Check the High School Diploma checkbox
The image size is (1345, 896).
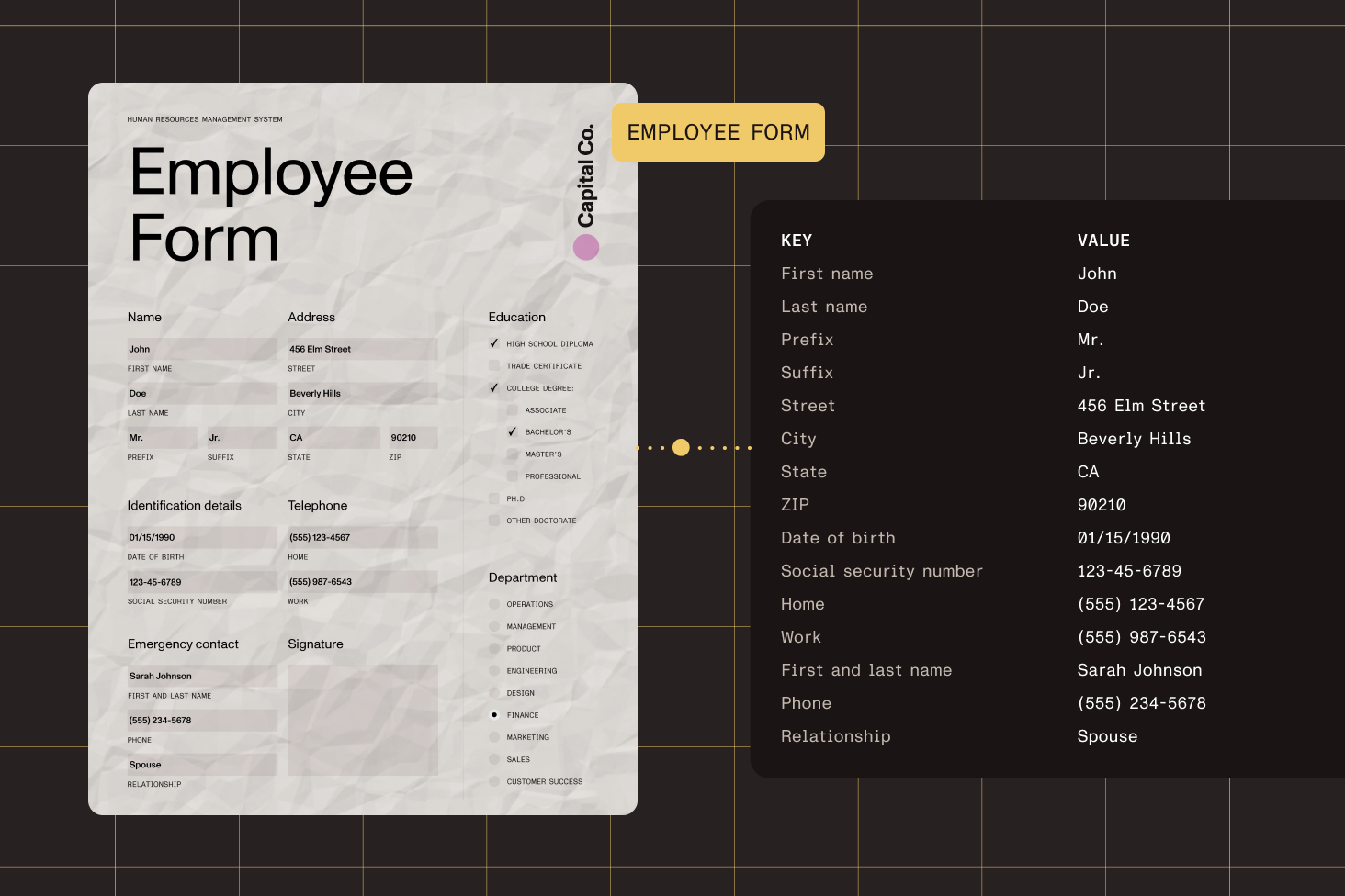pyautogui.click(x=493, y=343)
